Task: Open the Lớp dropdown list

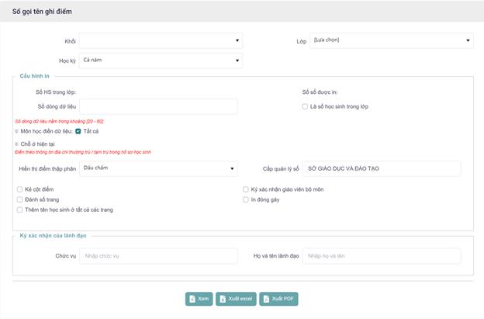Action: tap(392, 40)
